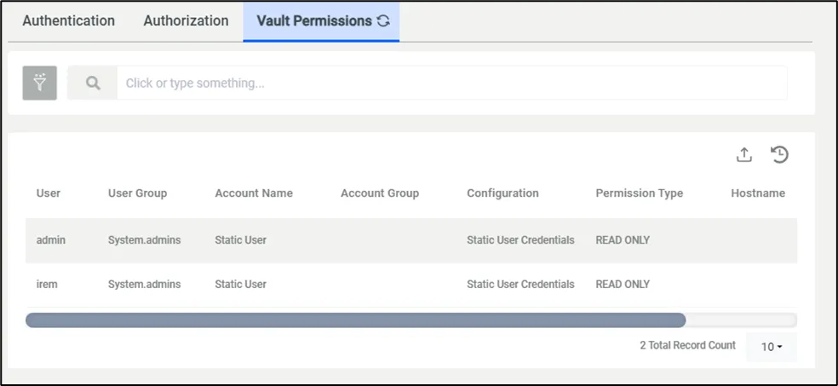Sort by Account Group column header
Viewport: 838px width, 386px height.
tap(380, 193)
